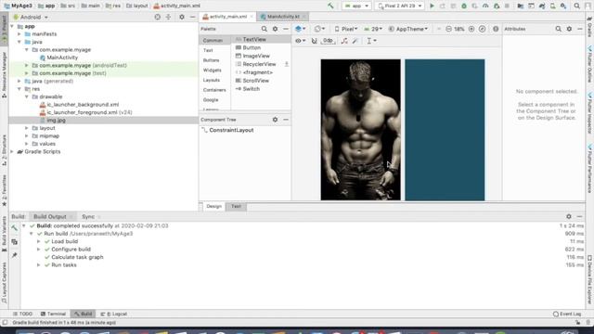Open Project panel settings gear
This screenshot has height=334, width=594.
[182, 17]
